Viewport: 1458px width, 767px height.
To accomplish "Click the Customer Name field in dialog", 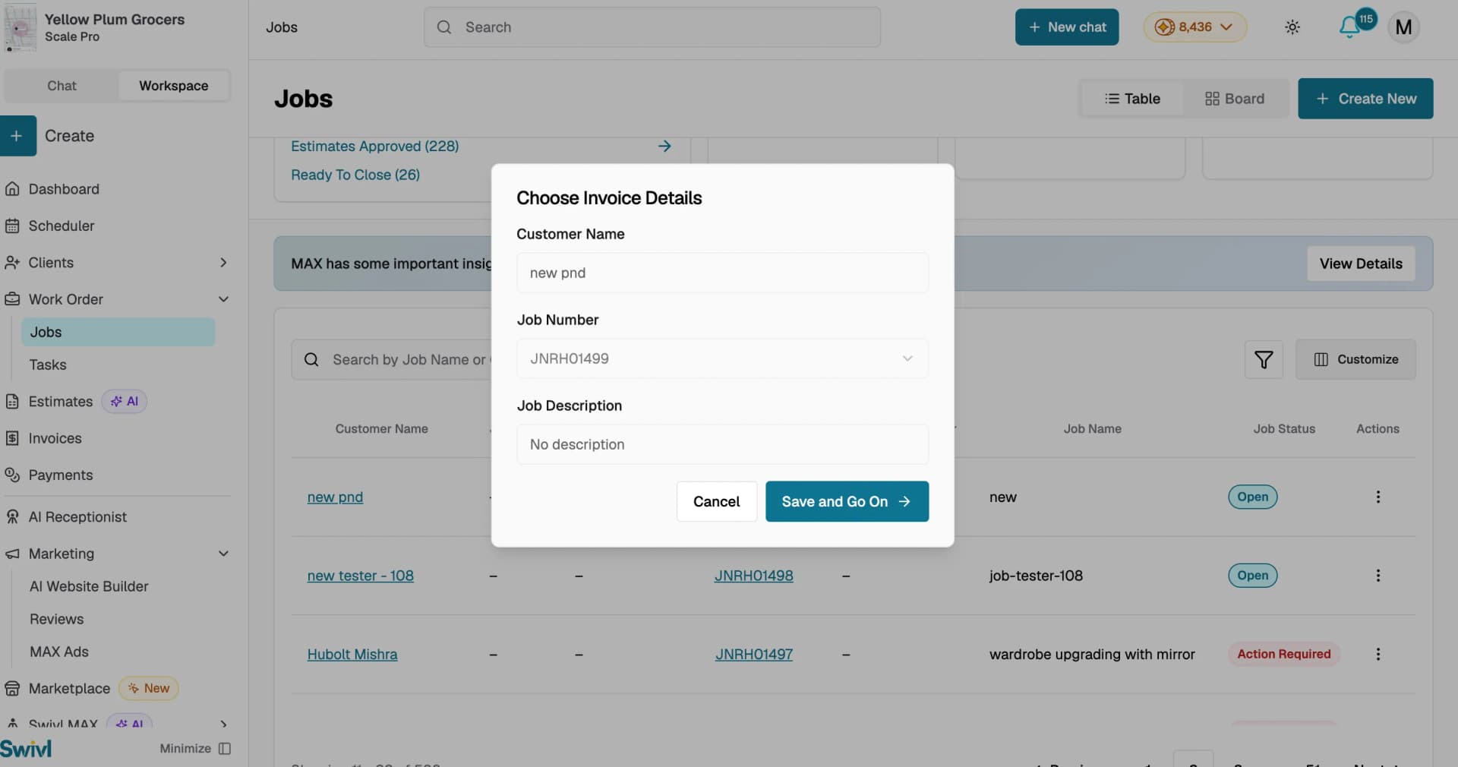I will 722,273.
